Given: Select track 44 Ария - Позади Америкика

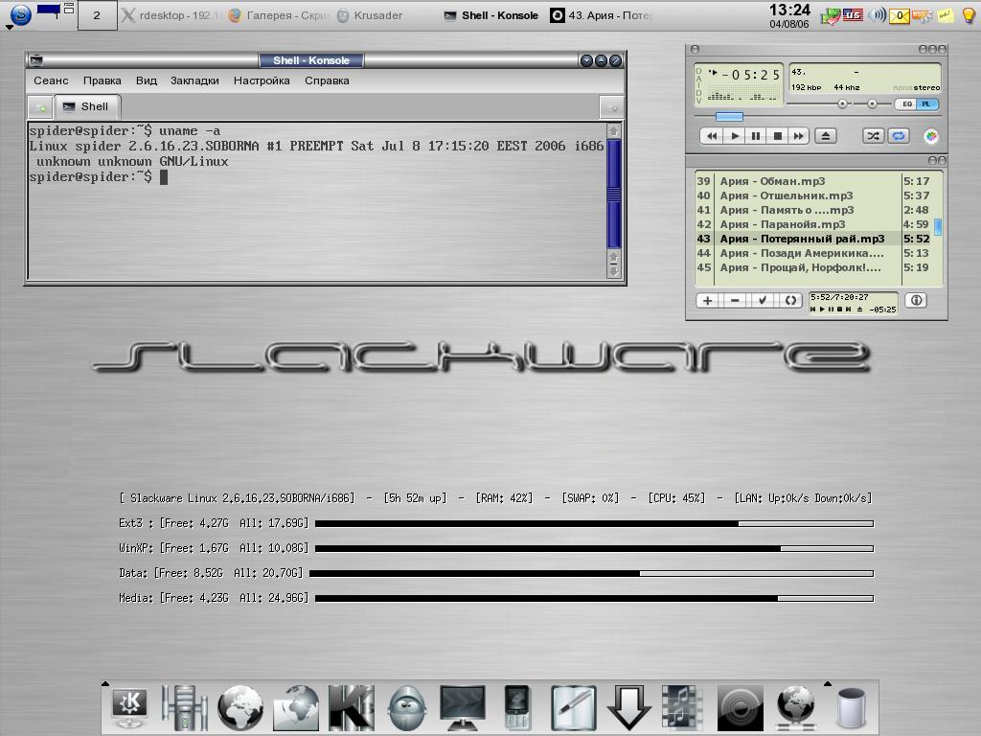Looking at the screenshot, I should [x=812, y=253].
